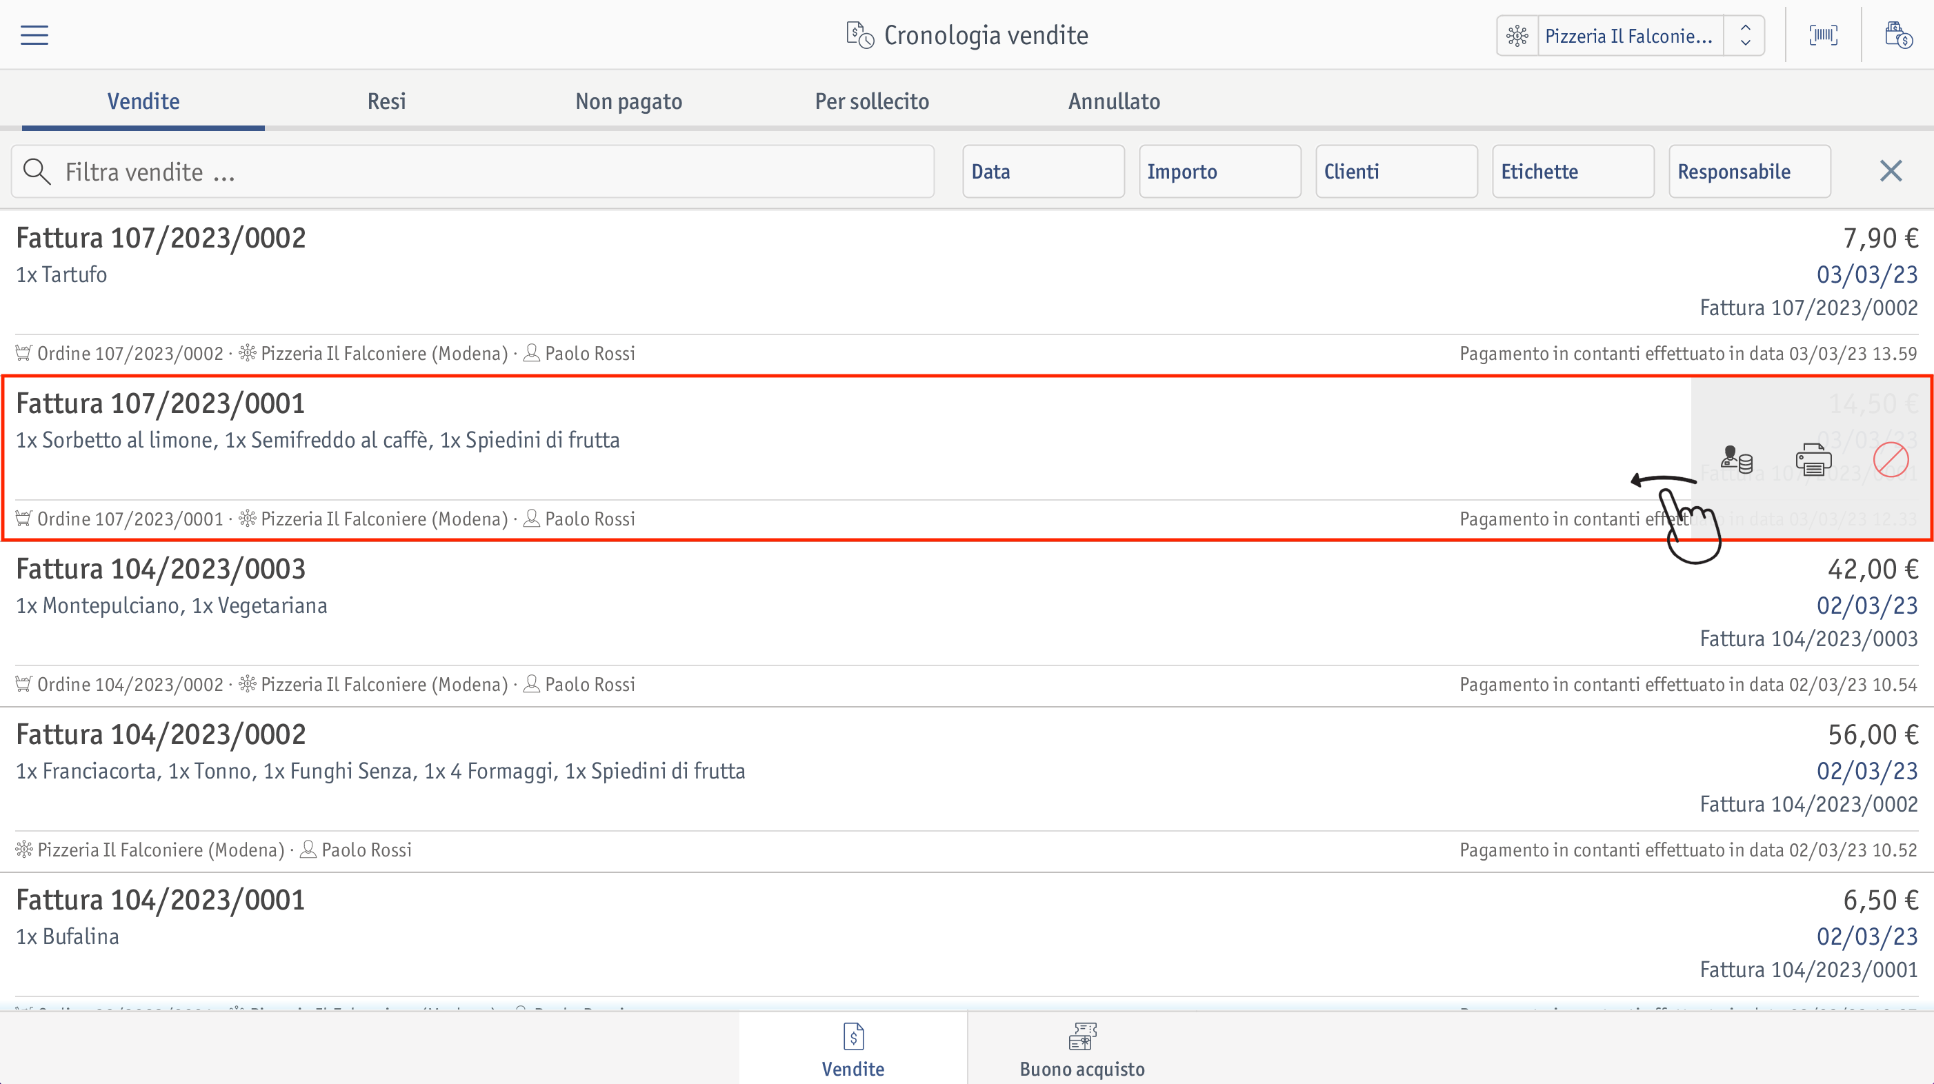Screen dimensions: 1934x1084
Task: Click the magnifier search icon
Action: (x=37, y=172)
